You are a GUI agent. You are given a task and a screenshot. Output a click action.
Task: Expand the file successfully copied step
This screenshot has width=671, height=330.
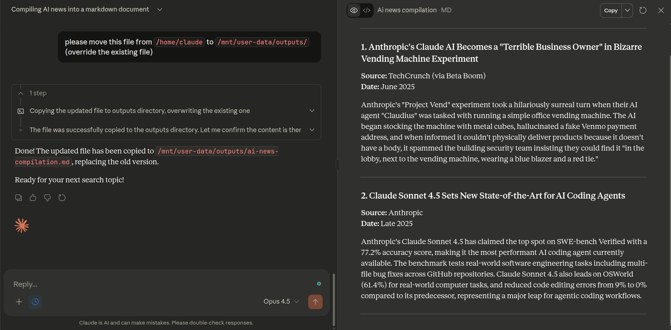coord(312,130)
